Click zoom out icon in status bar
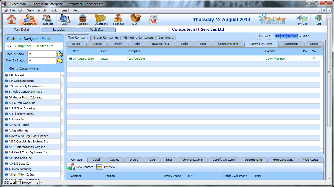This screenshot has height=187, width=334. click(x=11, y=183)
